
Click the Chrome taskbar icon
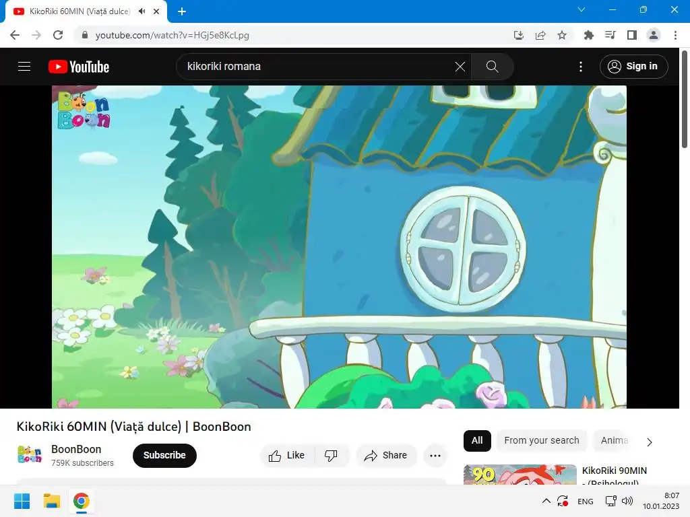(x=81, y=501)
